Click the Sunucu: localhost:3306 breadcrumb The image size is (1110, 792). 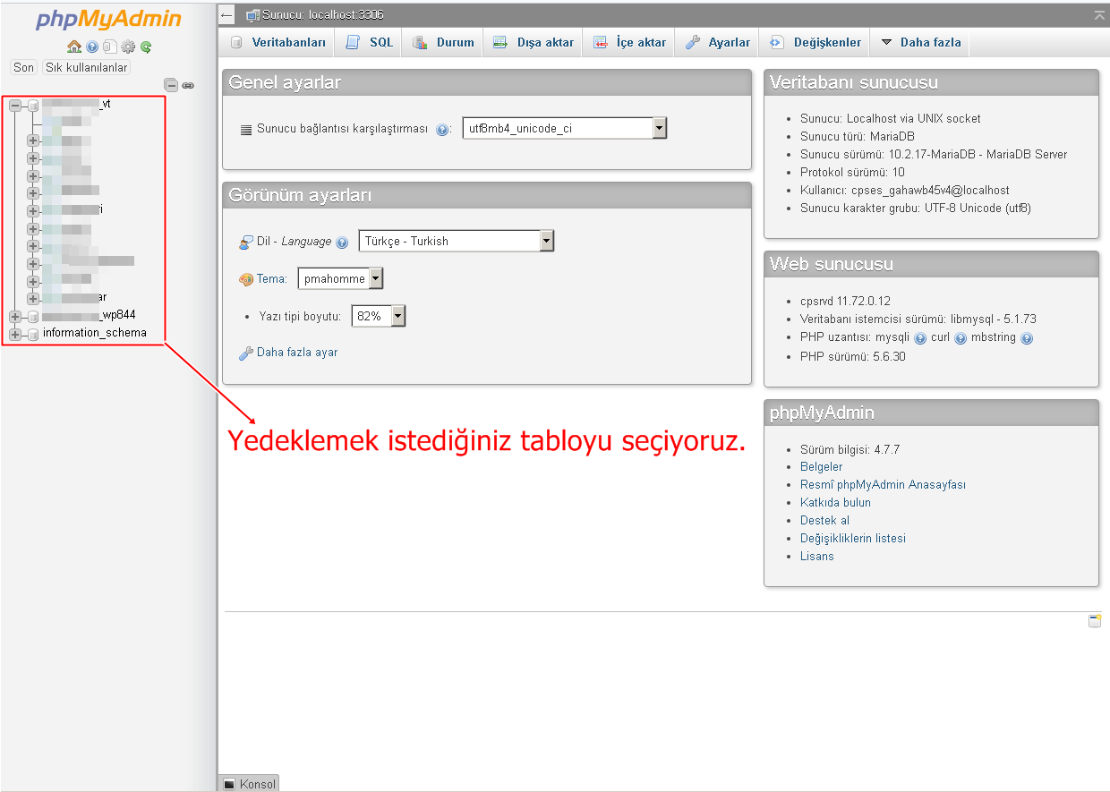click(x=323, y=15)
